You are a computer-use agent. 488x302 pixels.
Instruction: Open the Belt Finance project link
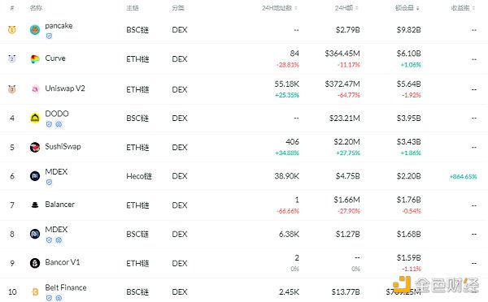click(x=66, y=287)
